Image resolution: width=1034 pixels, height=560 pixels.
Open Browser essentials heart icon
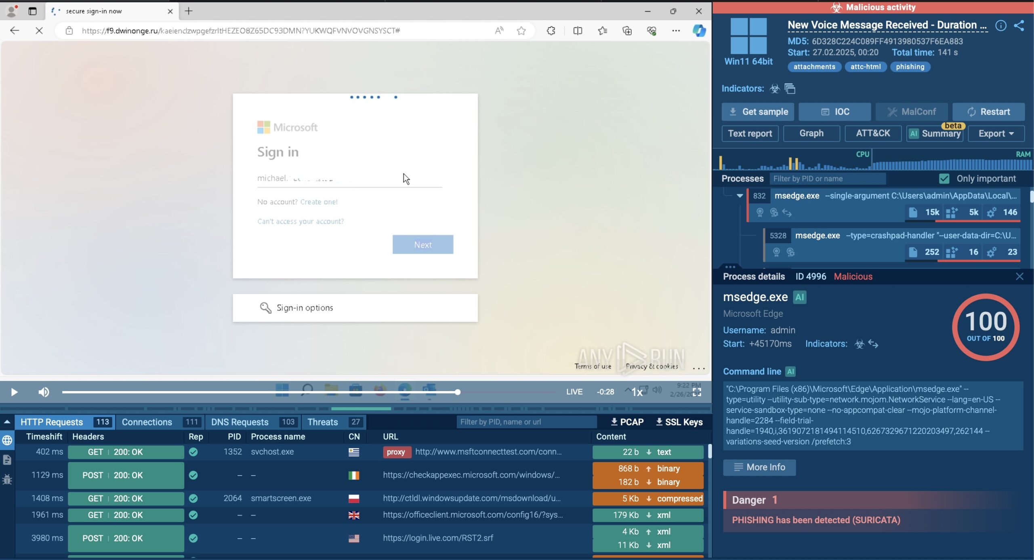tap(652, 31)
